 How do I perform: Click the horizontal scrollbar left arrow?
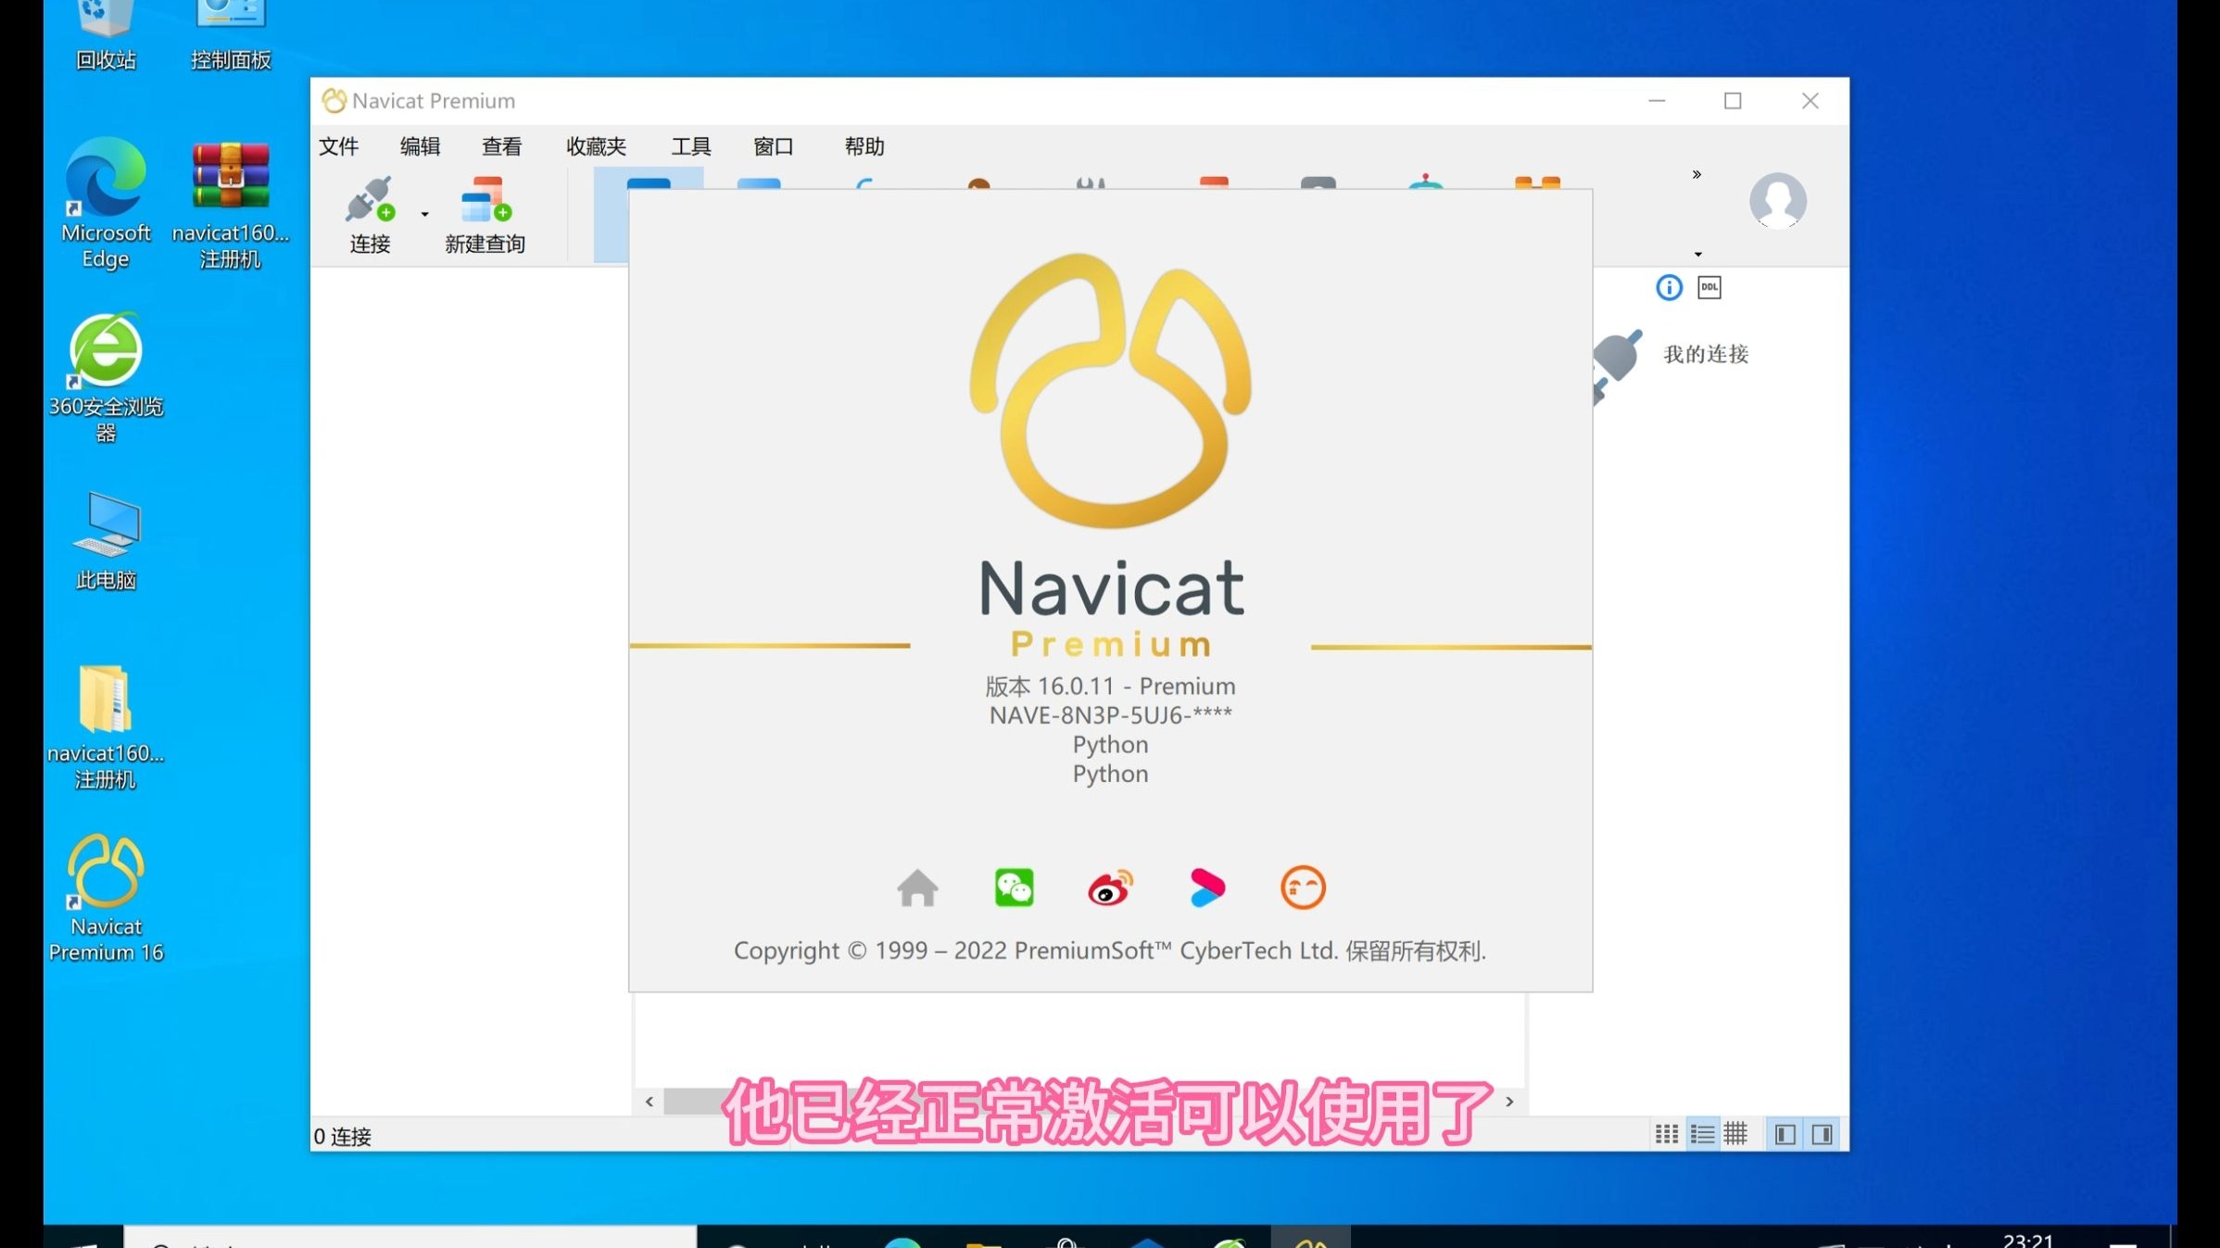(649, 1102)
